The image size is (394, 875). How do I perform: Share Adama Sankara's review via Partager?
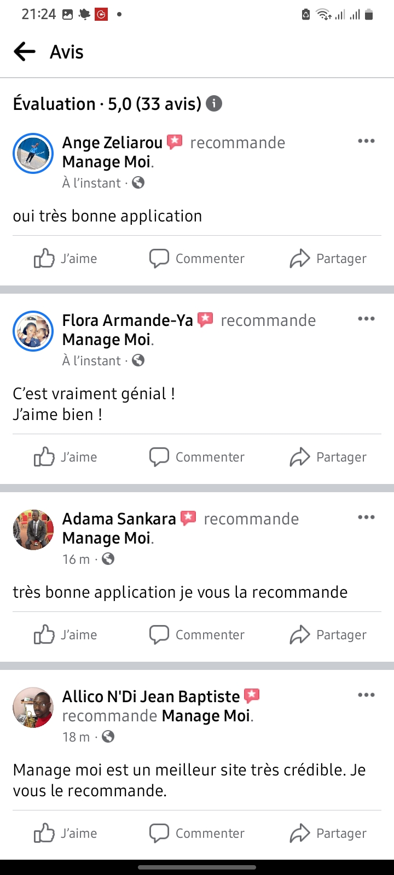pos(328,635)
